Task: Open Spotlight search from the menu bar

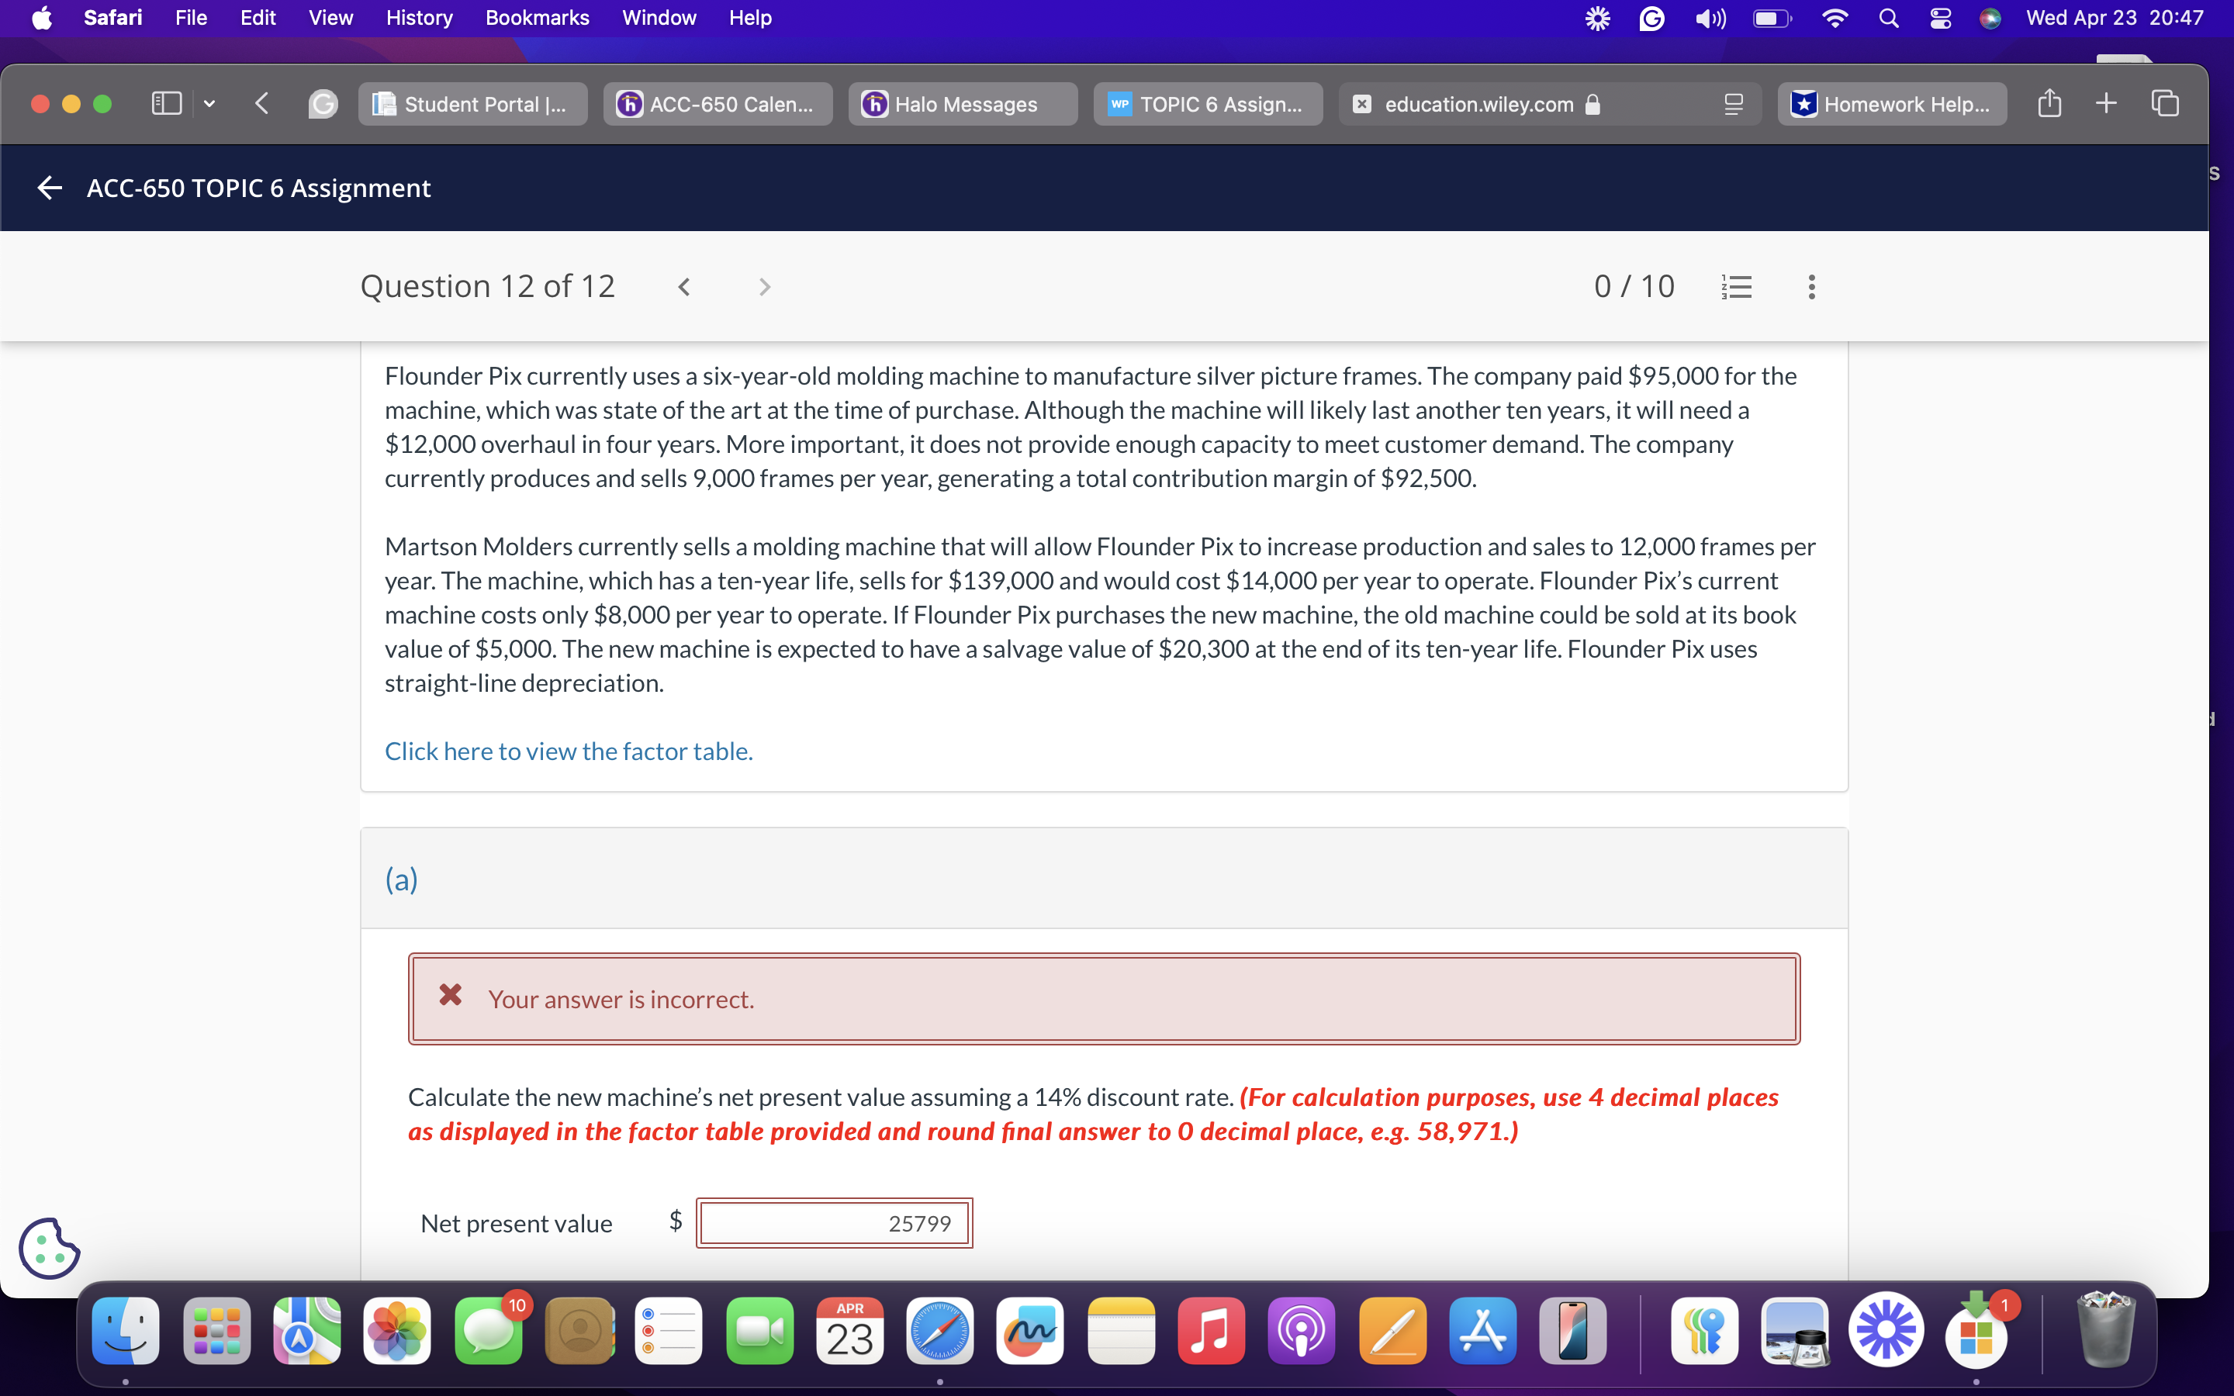Action: pyautogui.click(x=1888, y=18)
